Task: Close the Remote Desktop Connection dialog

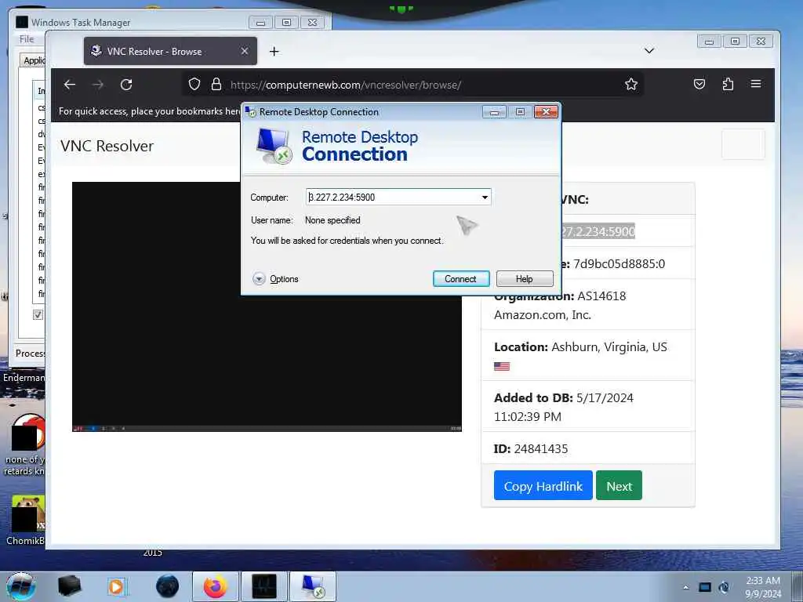Action: pos(546,111)
